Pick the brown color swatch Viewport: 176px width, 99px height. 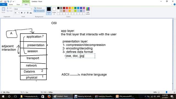pyautogui.click(x=64, y=11)
